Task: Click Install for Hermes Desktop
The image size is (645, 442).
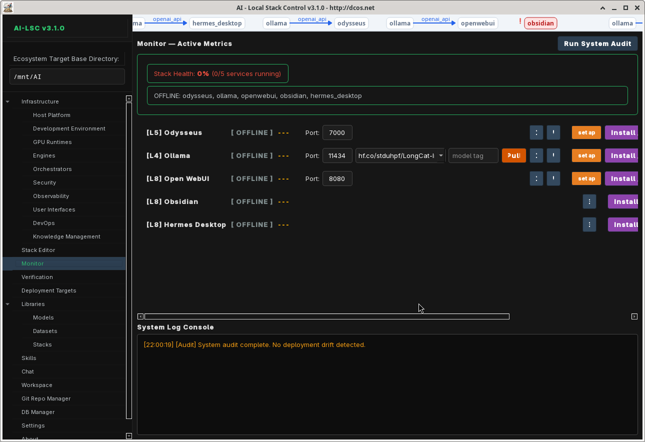Action: 623,224
